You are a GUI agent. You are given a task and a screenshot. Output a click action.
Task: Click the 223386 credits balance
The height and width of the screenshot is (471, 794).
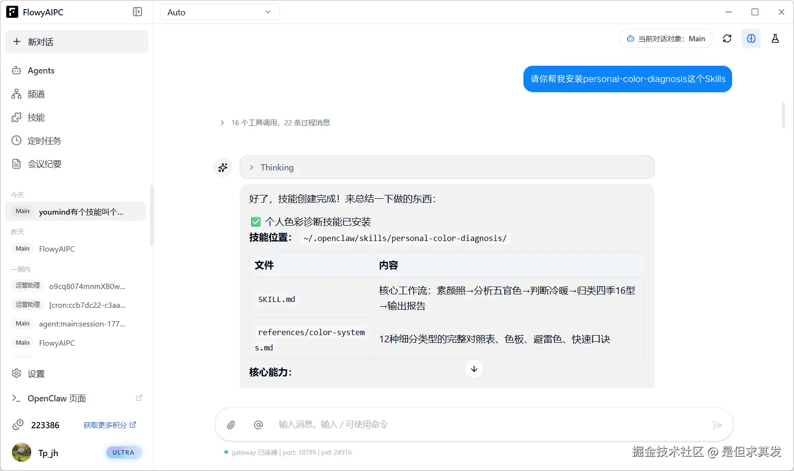(45, 425)
